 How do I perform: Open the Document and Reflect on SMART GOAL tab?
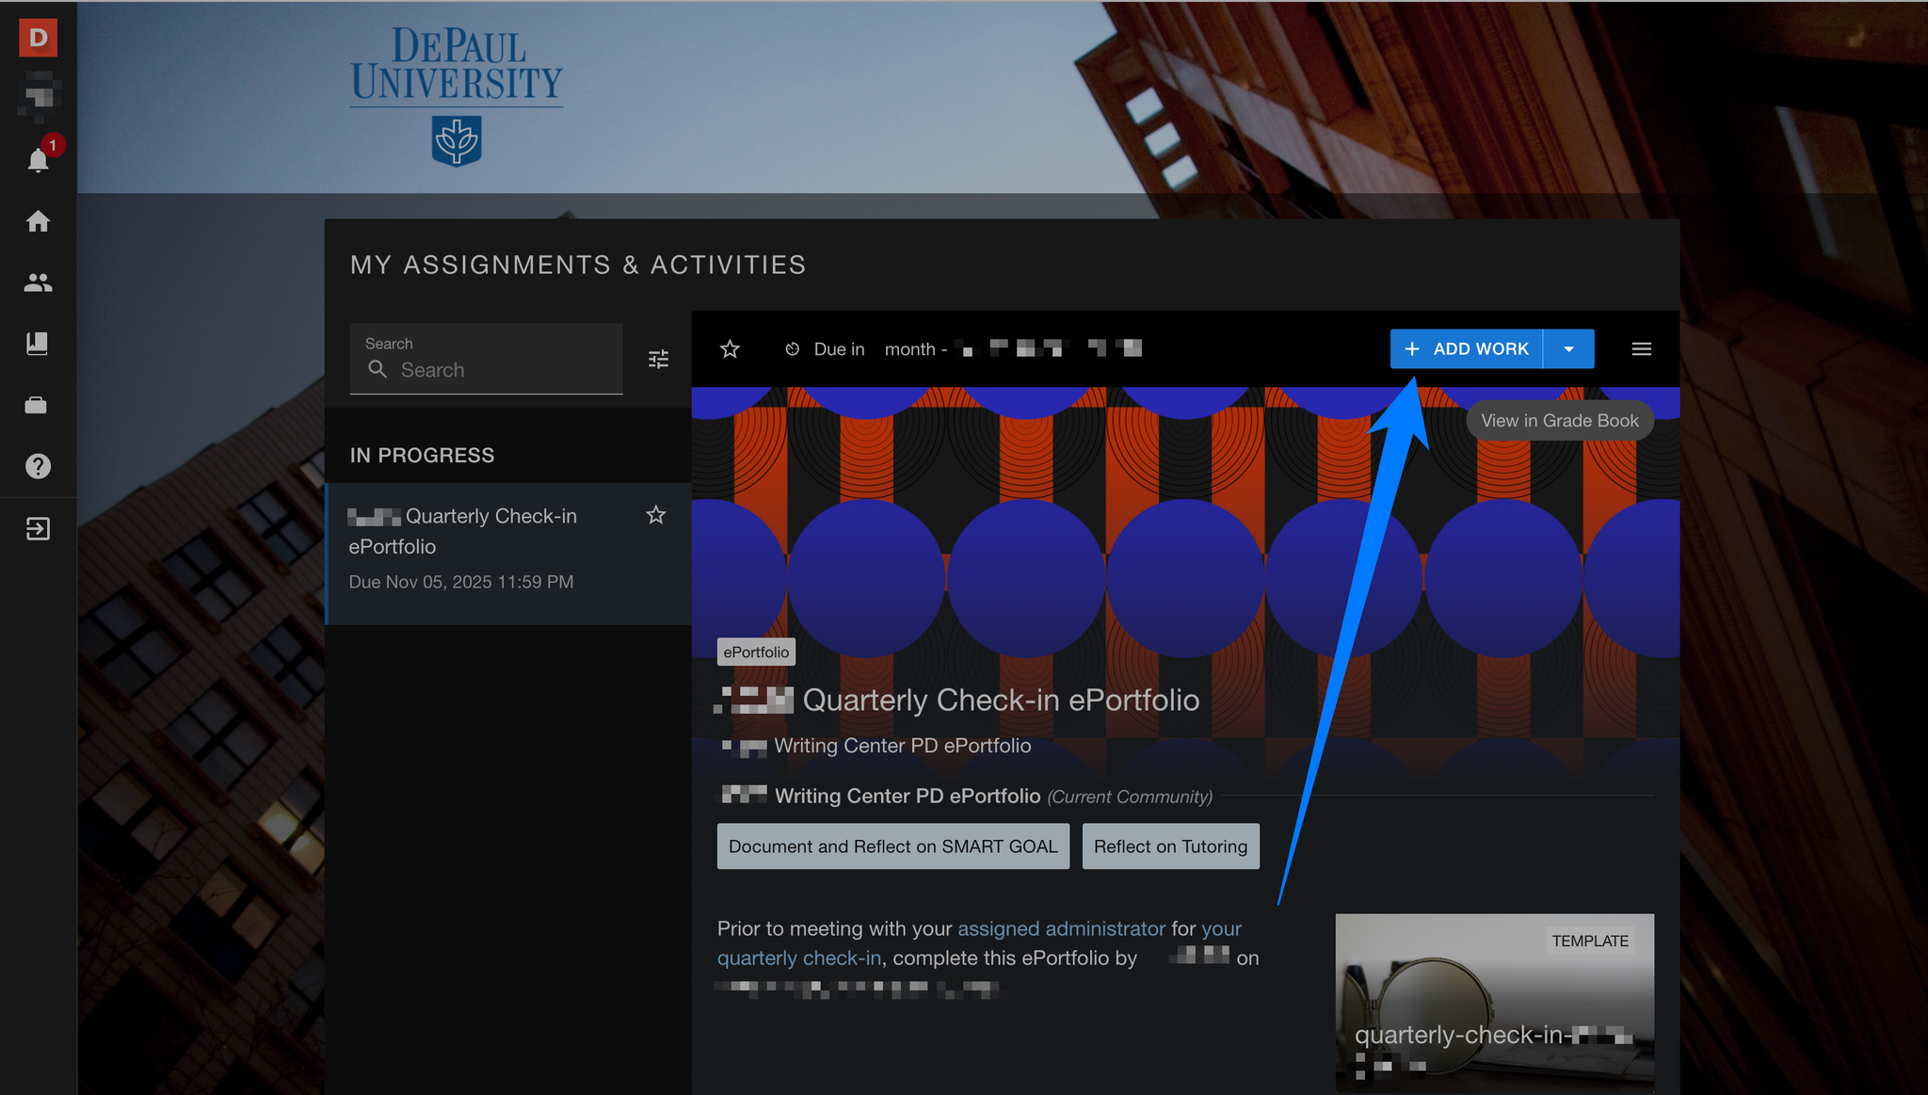pos(892,846)
